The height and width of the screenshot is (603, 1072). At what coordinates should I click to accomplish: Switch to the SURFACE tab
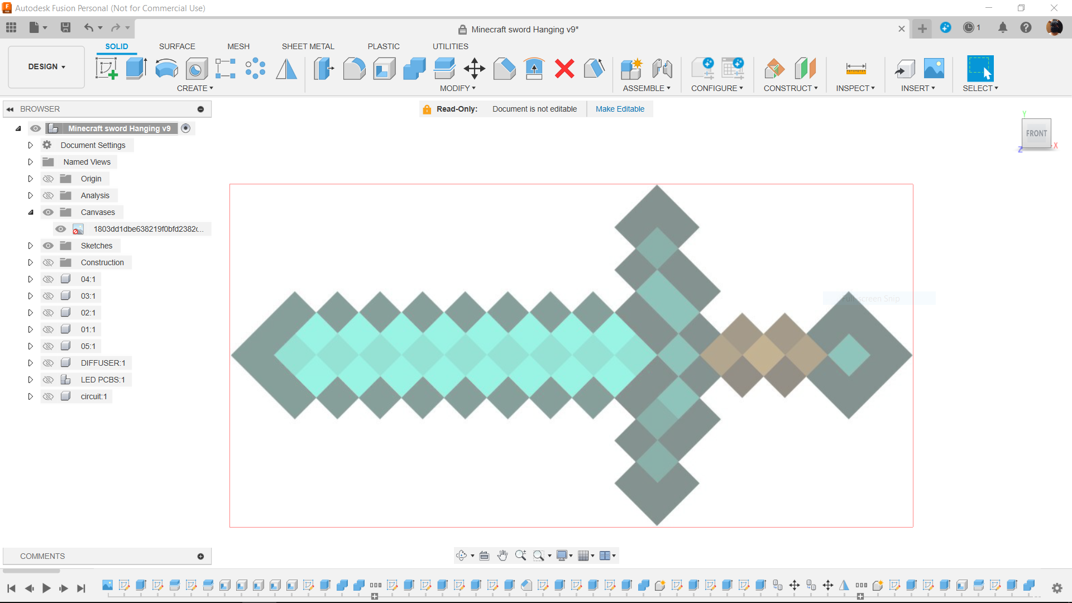tap(177, 46)
